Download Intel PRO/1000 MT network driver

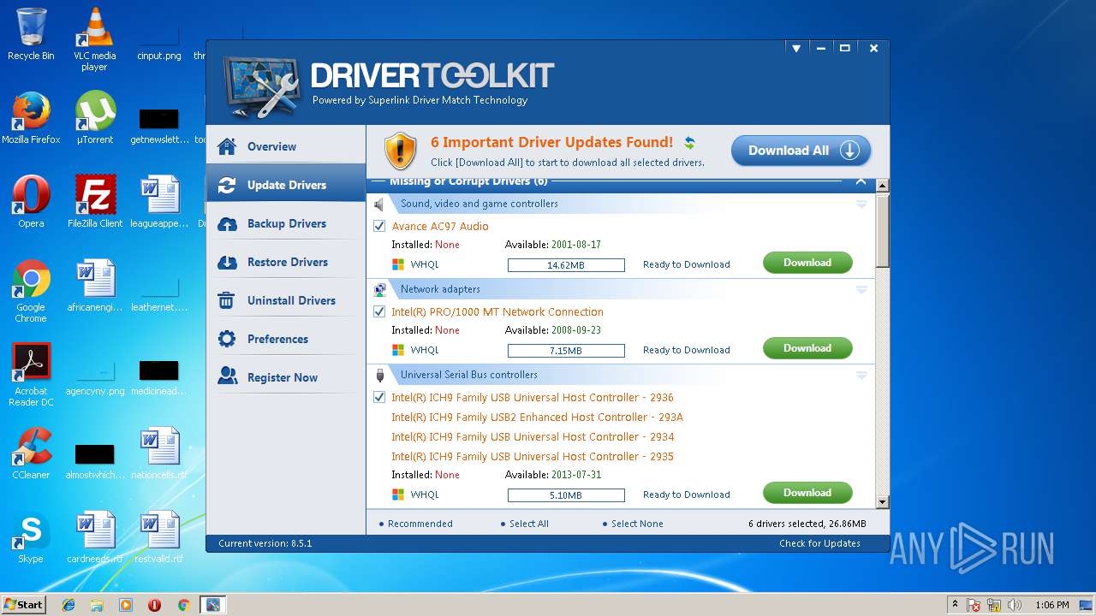[x=807, y=348]
